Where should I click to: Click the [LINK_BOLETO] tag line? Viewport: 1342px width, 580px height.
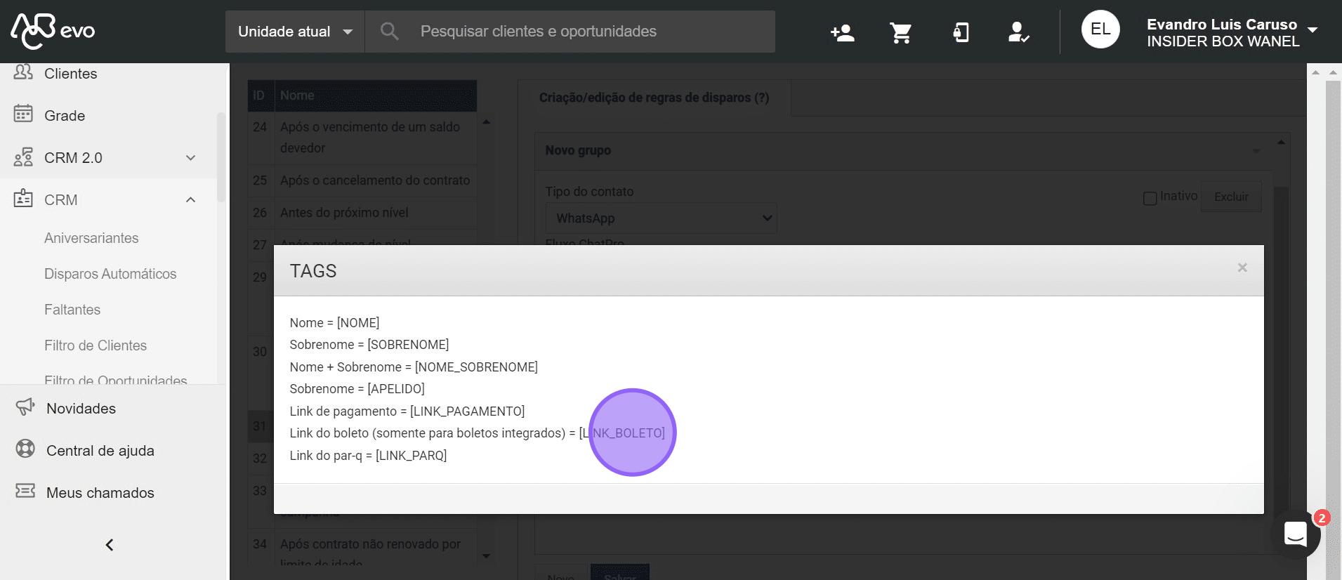(x=477, y=433)
